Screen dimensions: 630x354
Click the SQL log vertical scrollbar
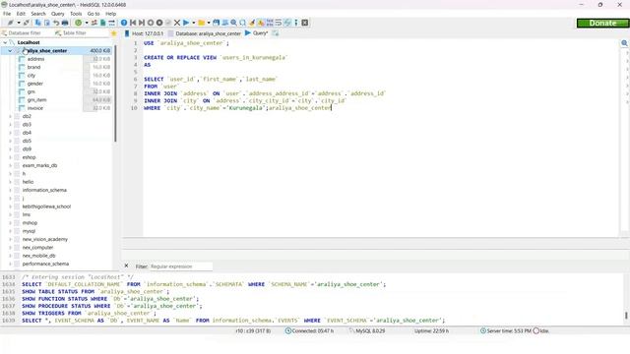pyautogui.click(x=626, y=316)
